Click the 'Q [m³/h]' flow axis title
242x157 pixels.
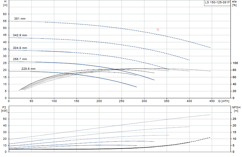point(224,101)
